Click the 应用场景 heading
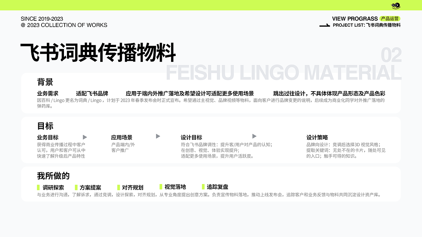The image size is (422, 237). point(122,138)
